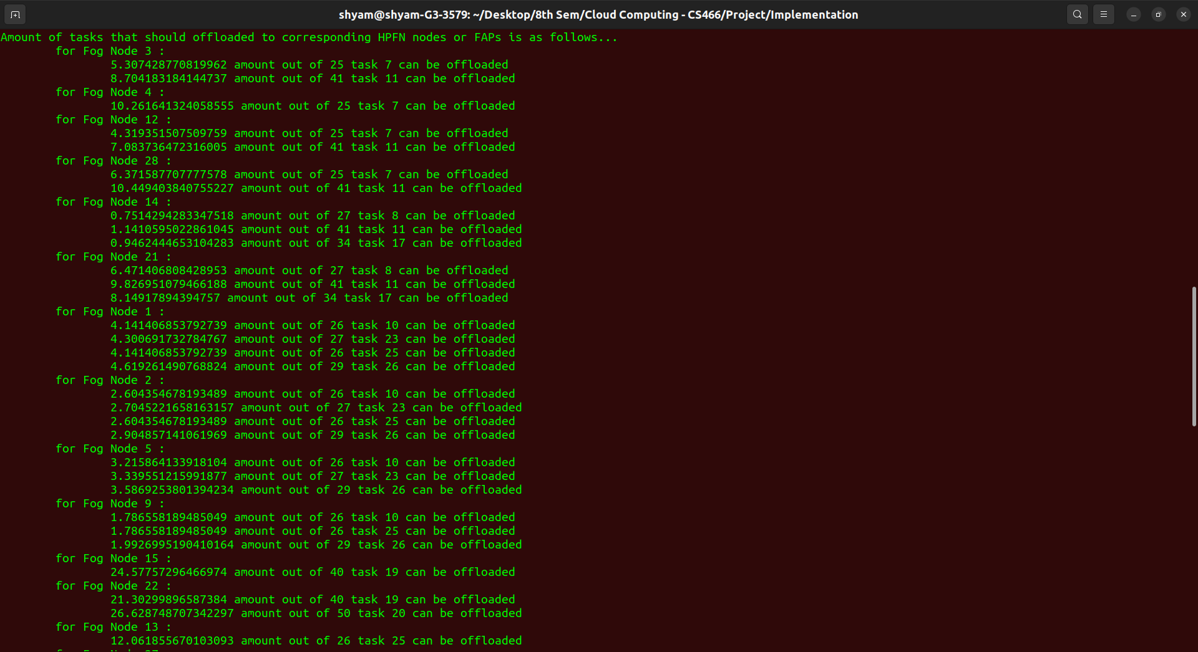This screenshot has height=652, width=1198.
Task: Click the magnifier icon in header bar
Action: click(1077, 14)
